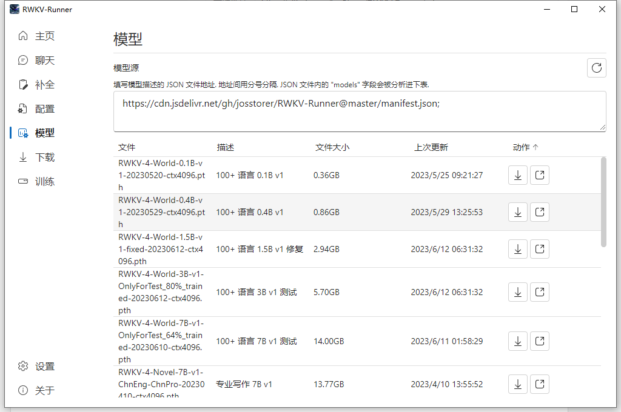Click the RWKV-Runner title bar app icon
The height and width of the screenshot is (412, 621).
(15, 9)
